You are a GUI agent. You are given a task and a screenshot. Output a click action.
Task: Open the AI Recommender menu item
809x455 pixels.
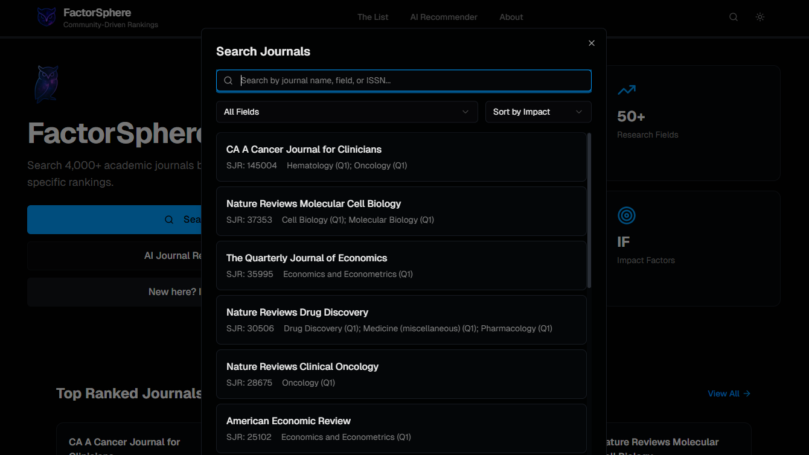tap(444, 17)
